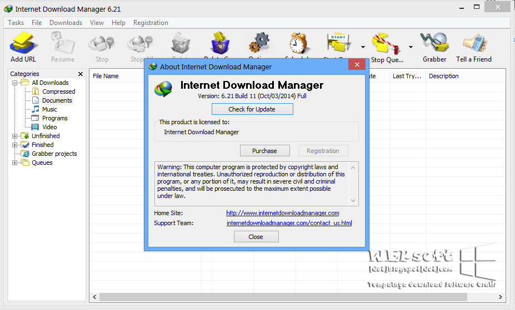
Task: Open the Support Team contact link
Action: [289, 223]
